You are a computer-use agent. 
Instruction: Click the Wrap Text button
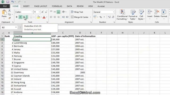77,12
